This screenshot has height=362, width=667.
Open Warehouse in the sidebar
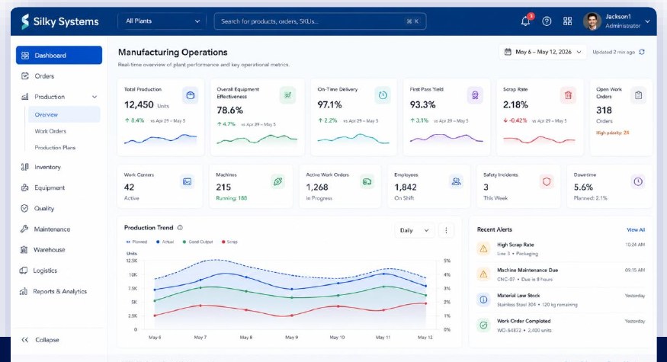(x=59, y=250)
